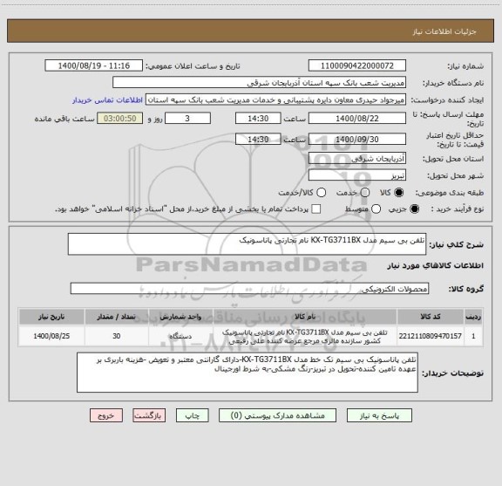Click the گروه کالا field محصولات الکترونیکی
Image resolution: width=502 pixels, height=486 pixels.
pos(249,289)
